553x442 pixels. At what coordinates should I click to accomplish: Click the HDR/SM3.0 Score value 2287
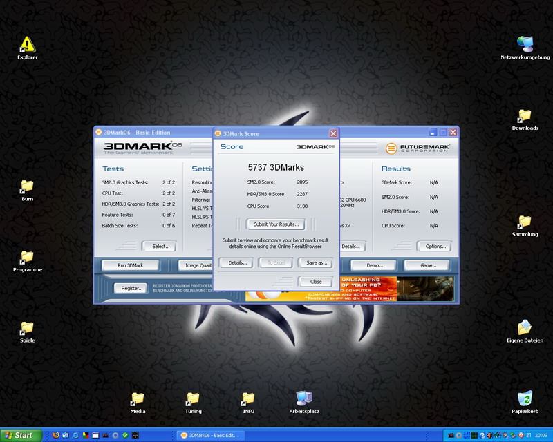[x=302, y=194]
